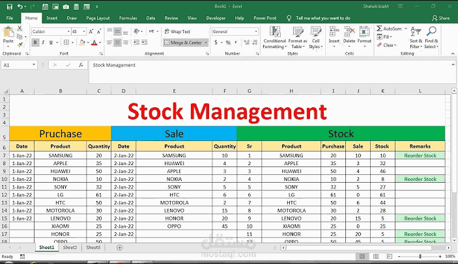Apply the Fill Color bucket
458x264 pixels.
coord(82,42)
